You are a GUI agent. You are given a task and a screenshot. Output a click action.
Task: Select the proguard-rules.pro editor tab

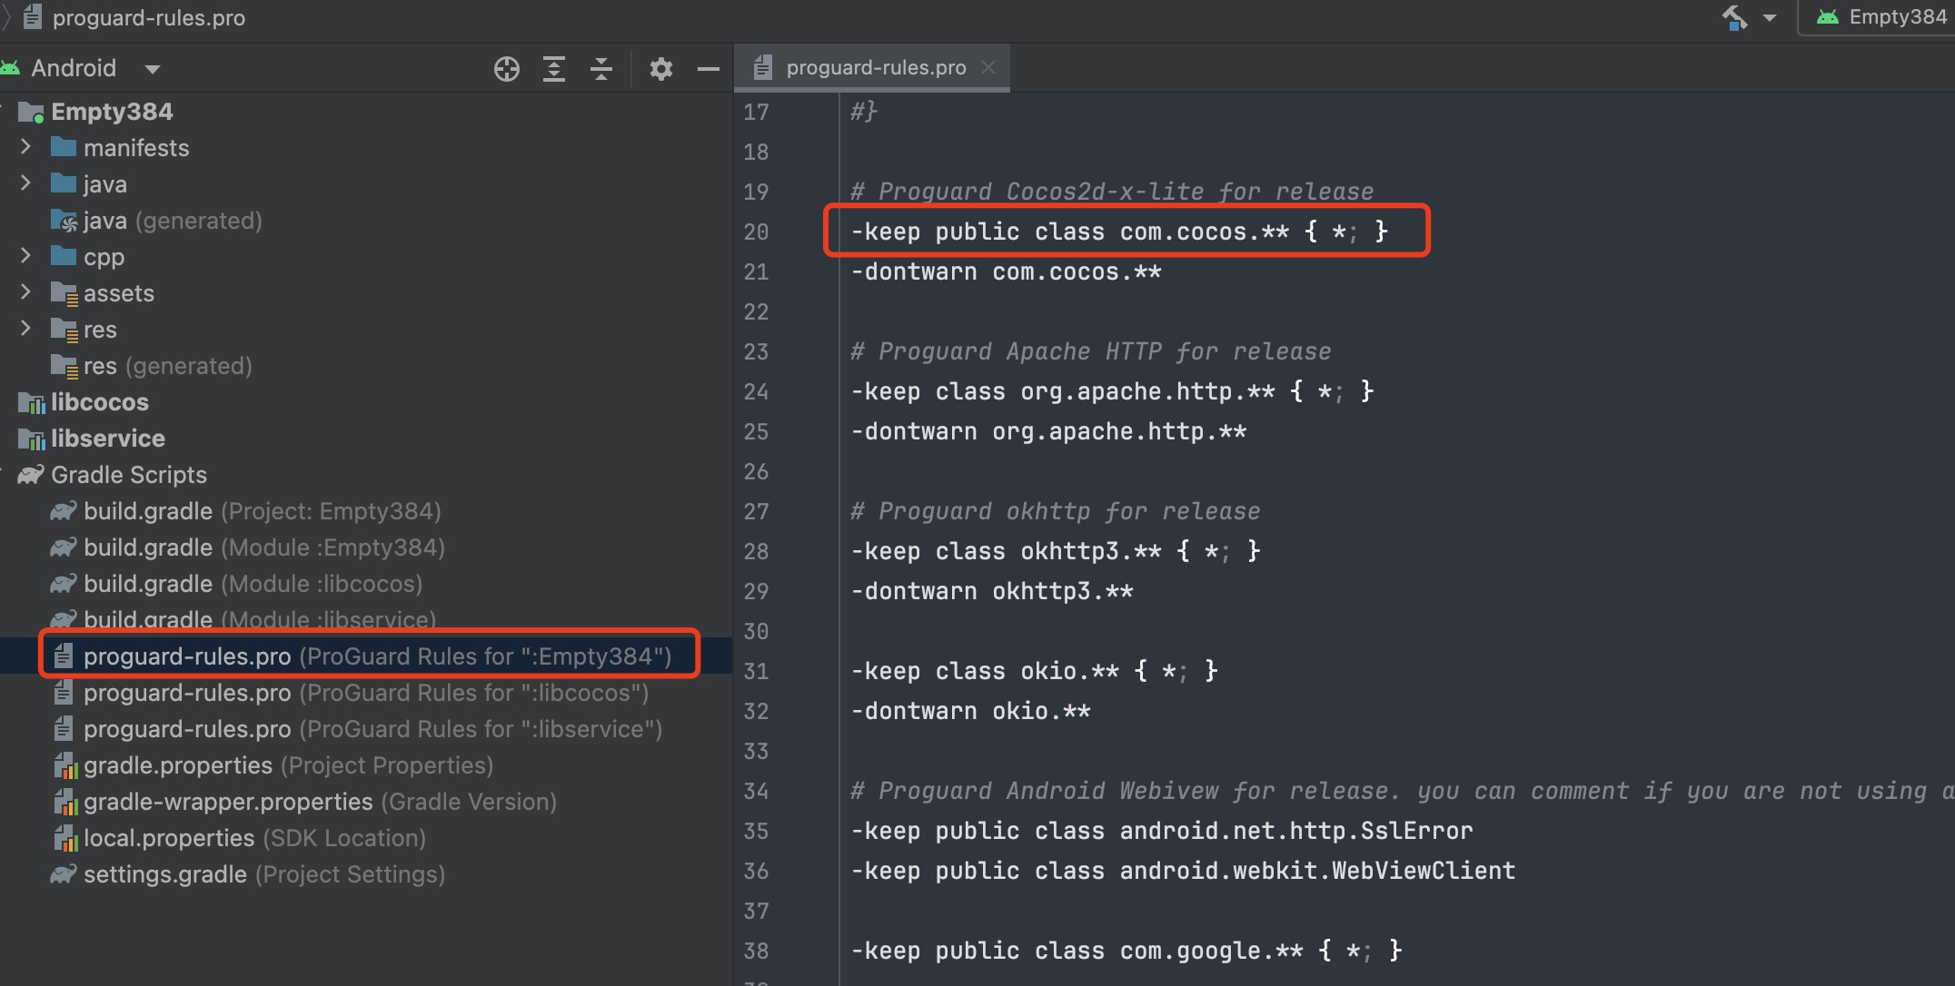pos(875,68)
